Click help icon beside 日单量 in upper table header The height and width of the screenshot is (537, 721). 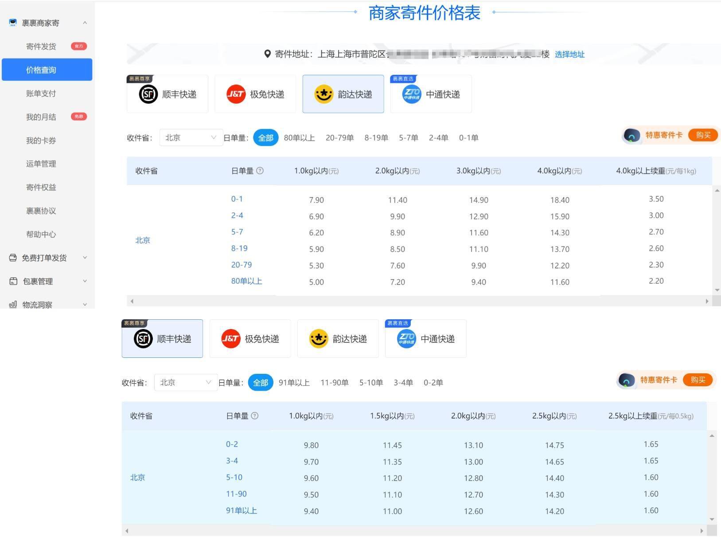click(x=260, y=171)
